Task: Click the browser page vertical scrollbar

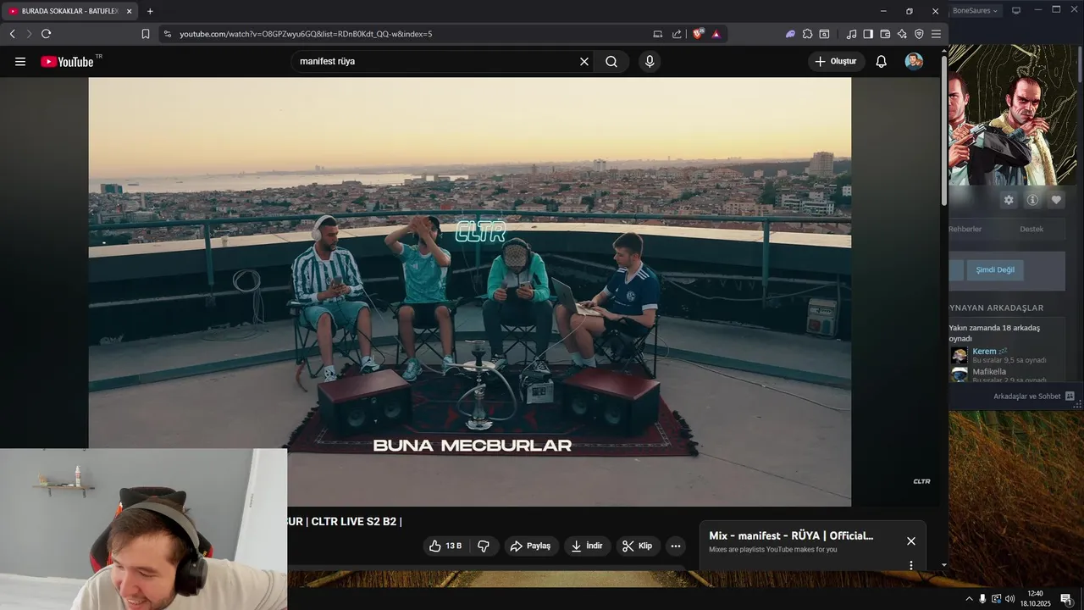Action: (944, 131)
